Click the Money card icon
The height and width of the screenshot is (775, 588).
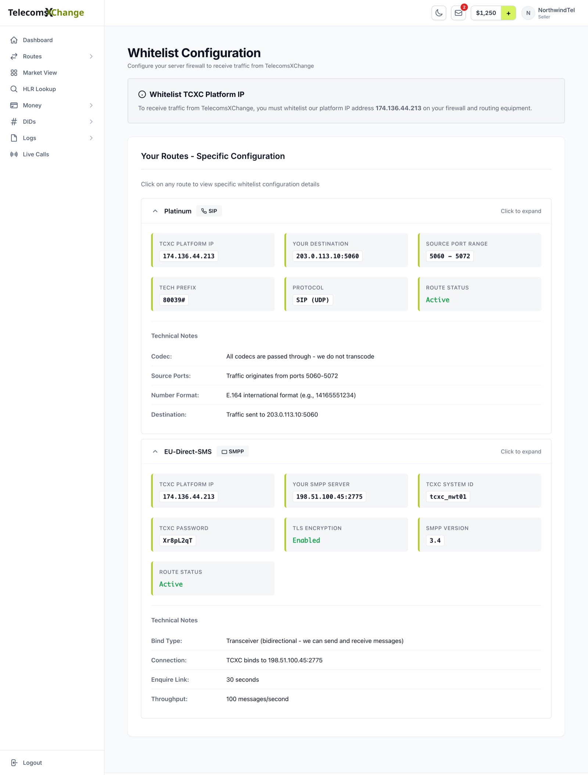pyautogui.click(x=14, y=105)
